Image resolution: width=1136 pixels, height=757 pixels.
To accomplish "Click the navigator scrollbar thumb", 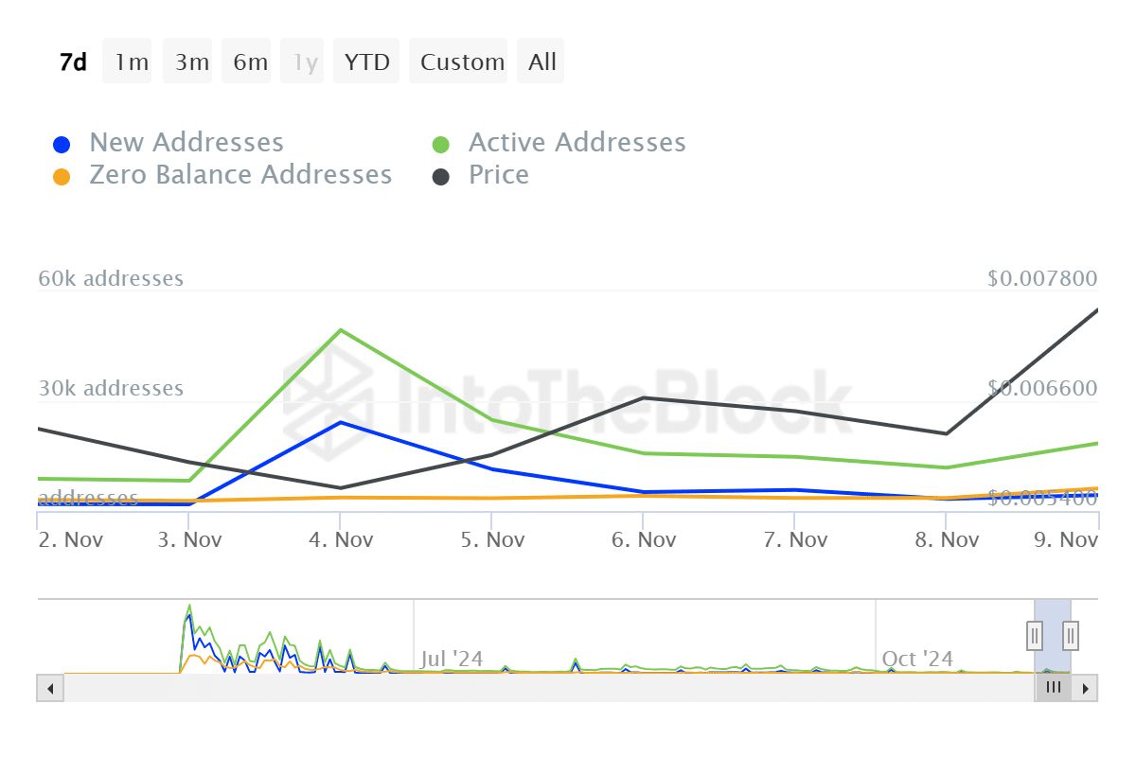I will click(x=1053, y=688).
